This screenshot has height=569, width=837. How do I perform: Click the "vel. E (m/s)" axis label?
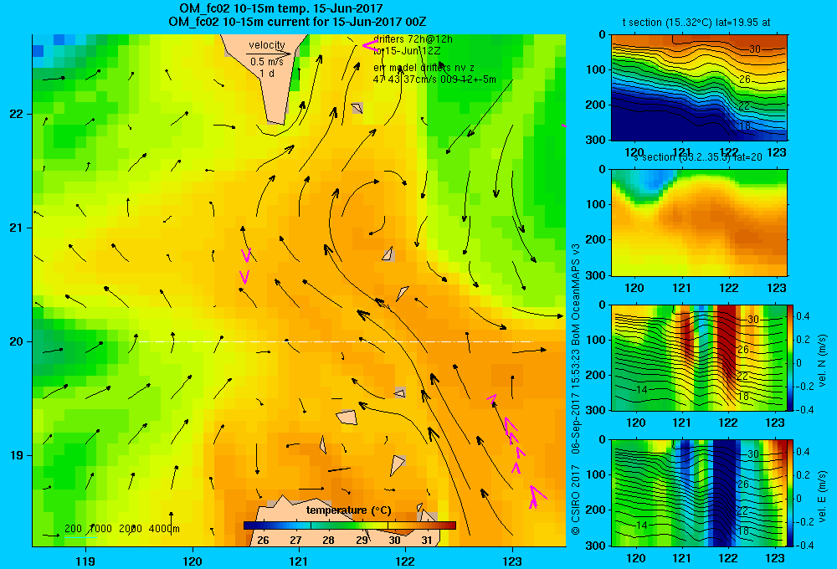point(823,496)
